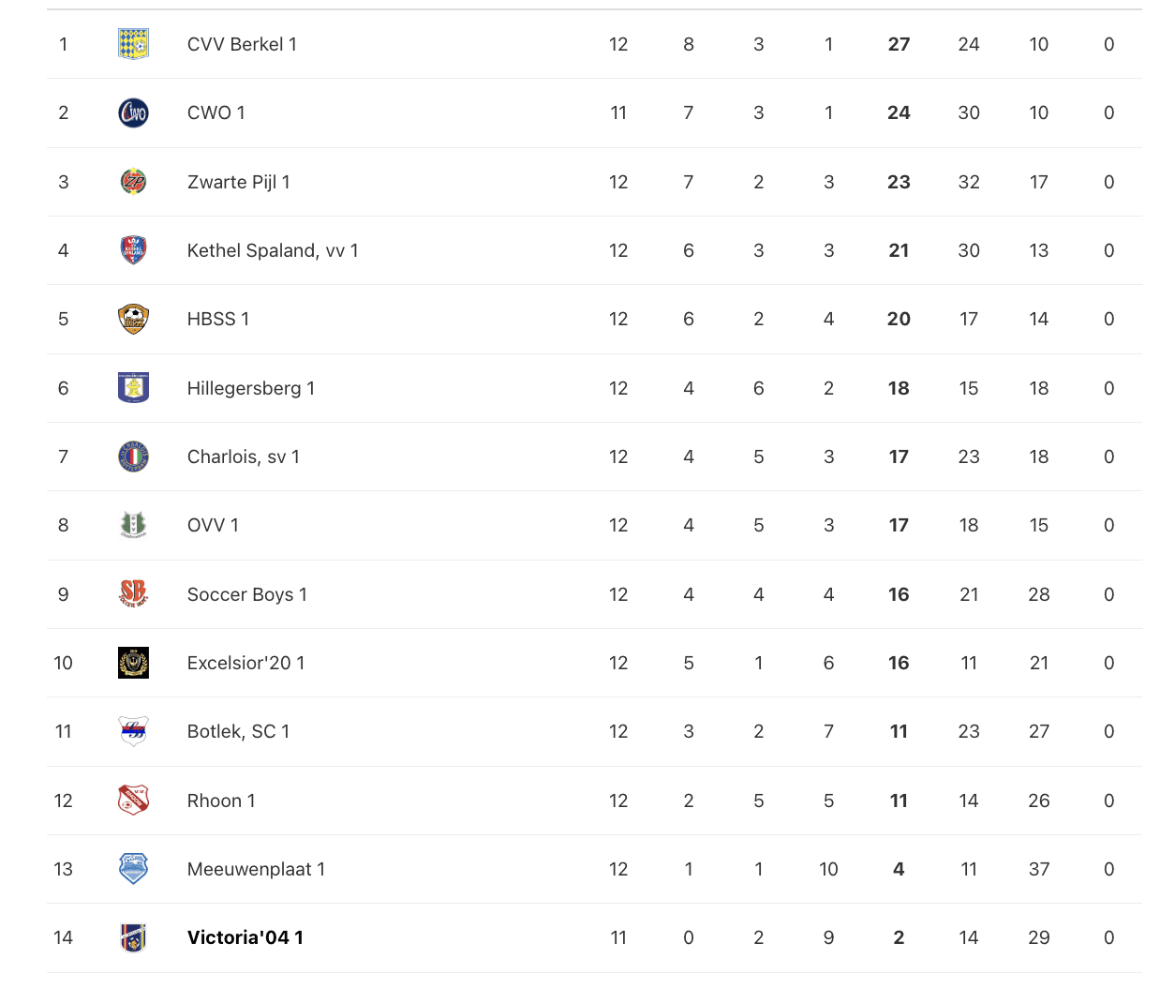Open the bold Victoria'04 1 team link
Image resolution: width=1175 pixels, height=988 pixels.
point(245,937)
